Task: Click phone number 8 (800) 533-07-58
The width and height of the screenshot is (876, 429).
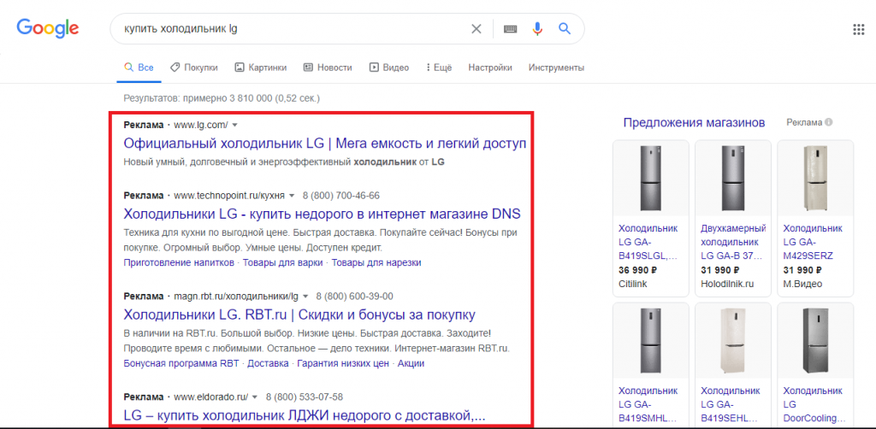Action: point(304,397)
